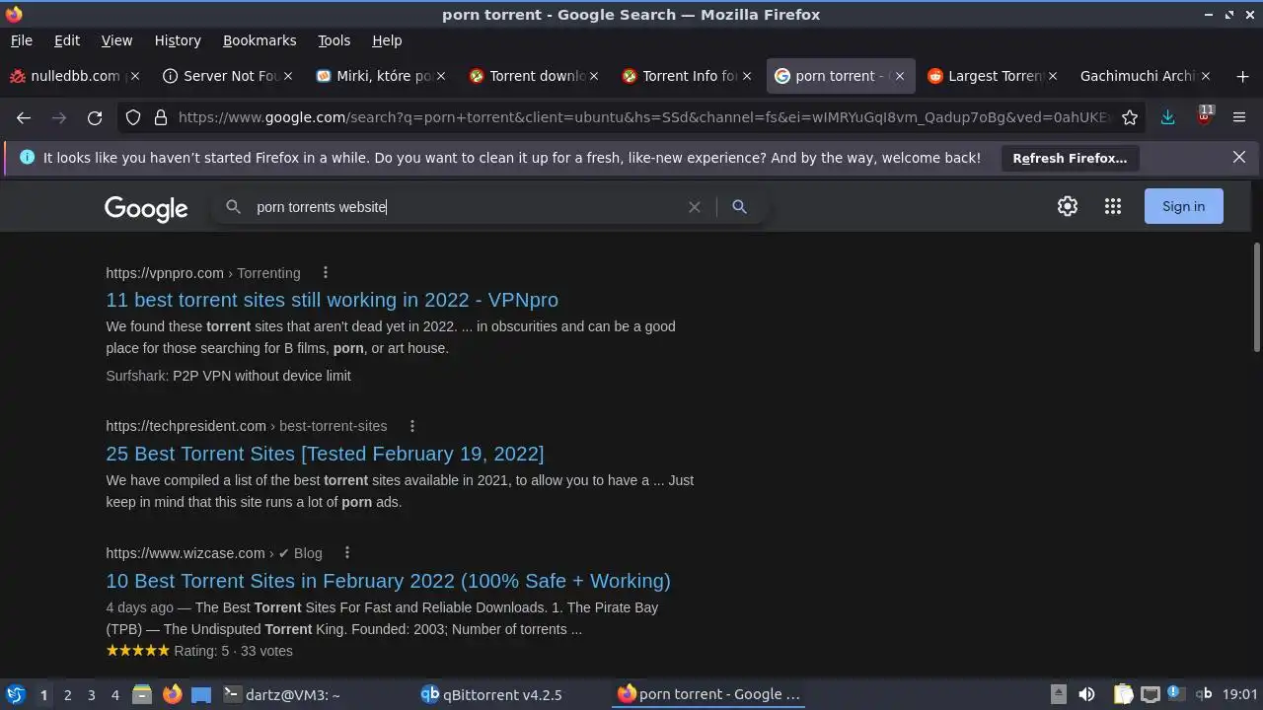This screenshot has height=710, width=1263.
Task: Open a new browser tab
Action: pos(1241,76)
